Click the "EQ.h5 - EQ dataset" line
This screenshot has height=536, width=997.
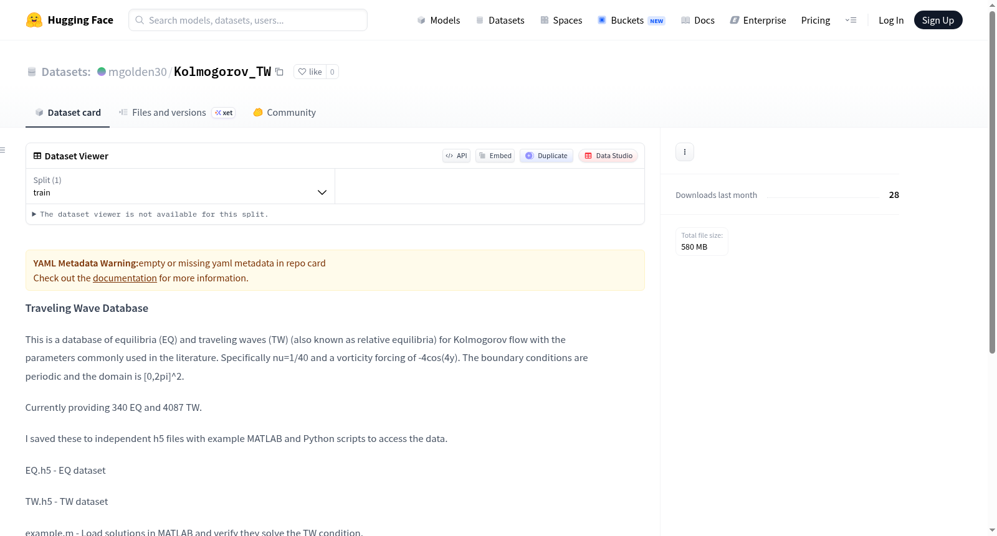point(65,471)
